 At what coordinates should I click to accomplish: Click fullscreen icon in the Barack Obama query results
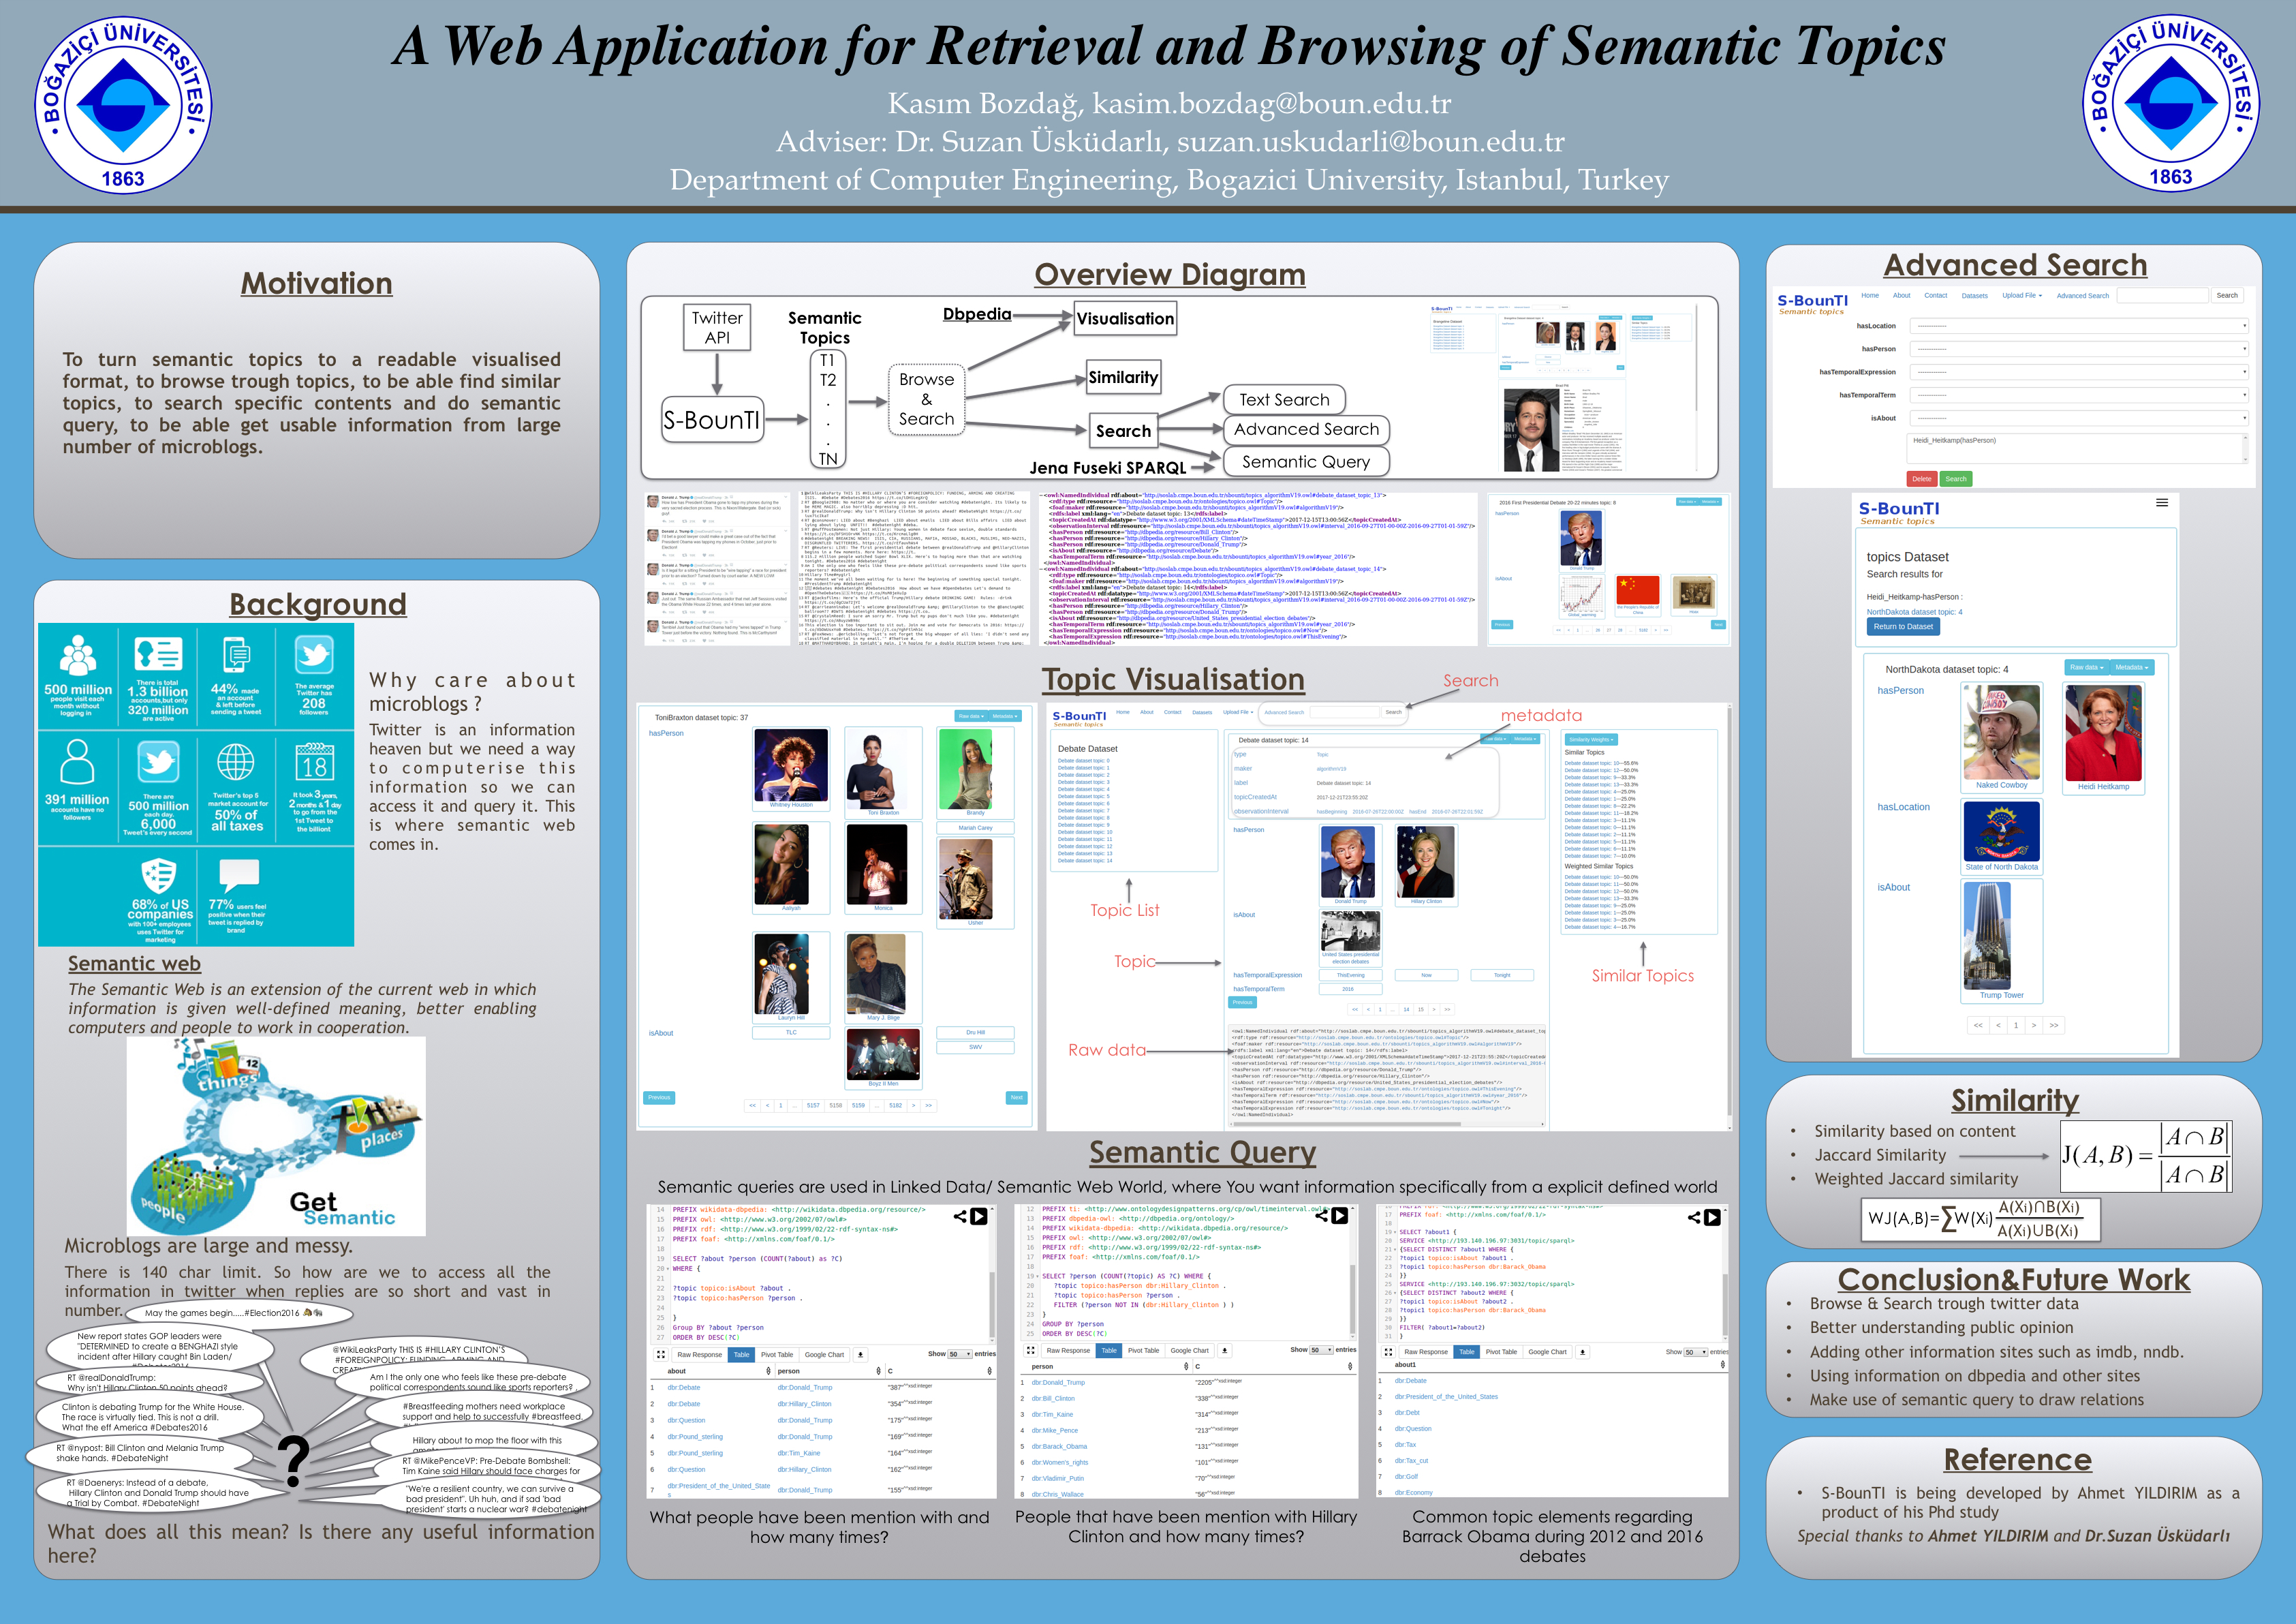(x=1388, y=1352)
